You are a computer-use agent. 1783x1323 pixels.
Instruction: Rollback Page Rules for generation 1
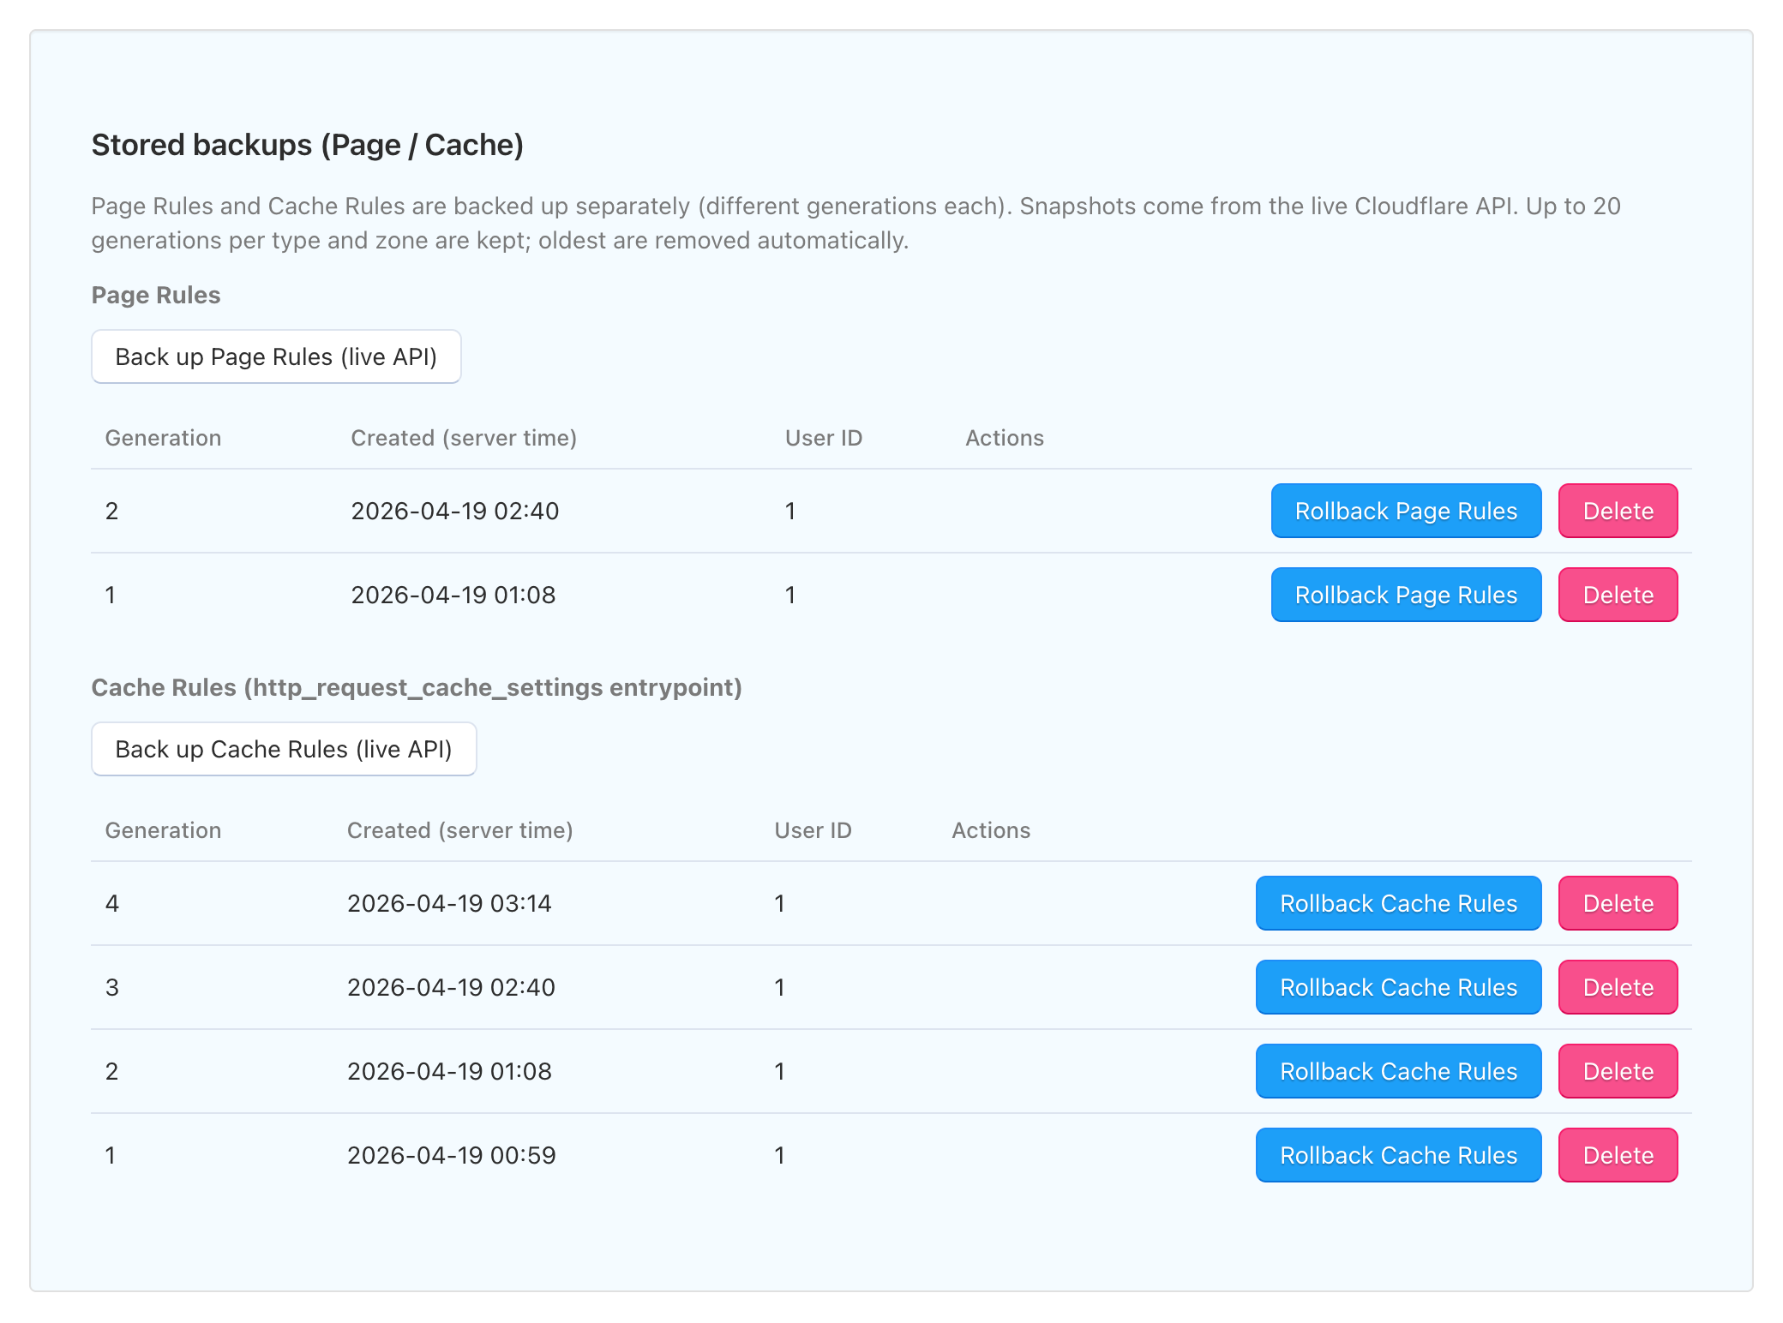coord(1406,595)
